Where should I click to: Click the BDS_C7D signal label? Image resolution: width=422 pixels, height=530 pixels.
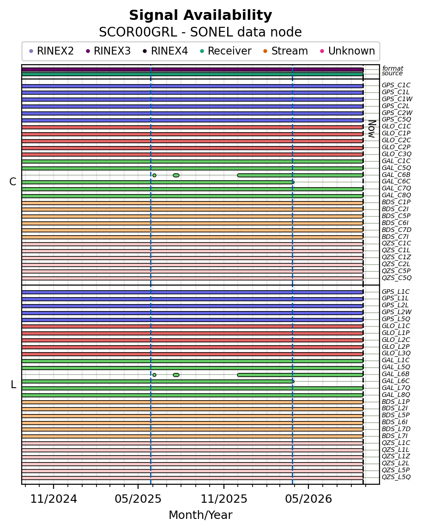pos(396,230)
